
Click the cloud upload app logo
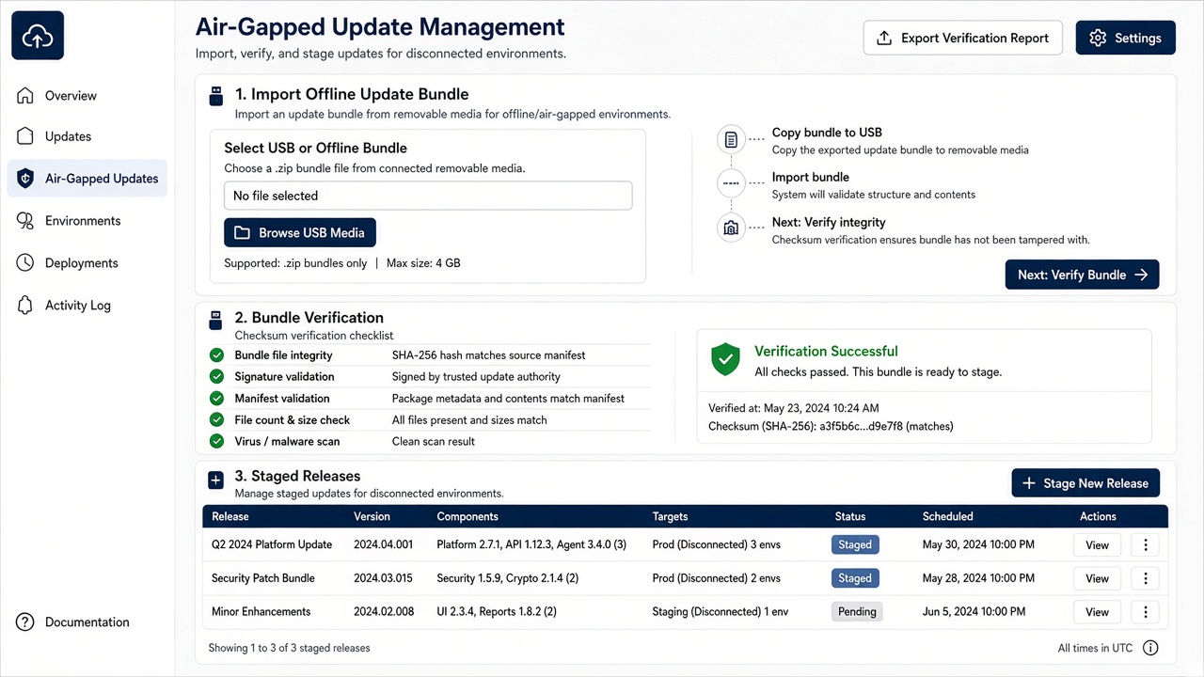38,36
